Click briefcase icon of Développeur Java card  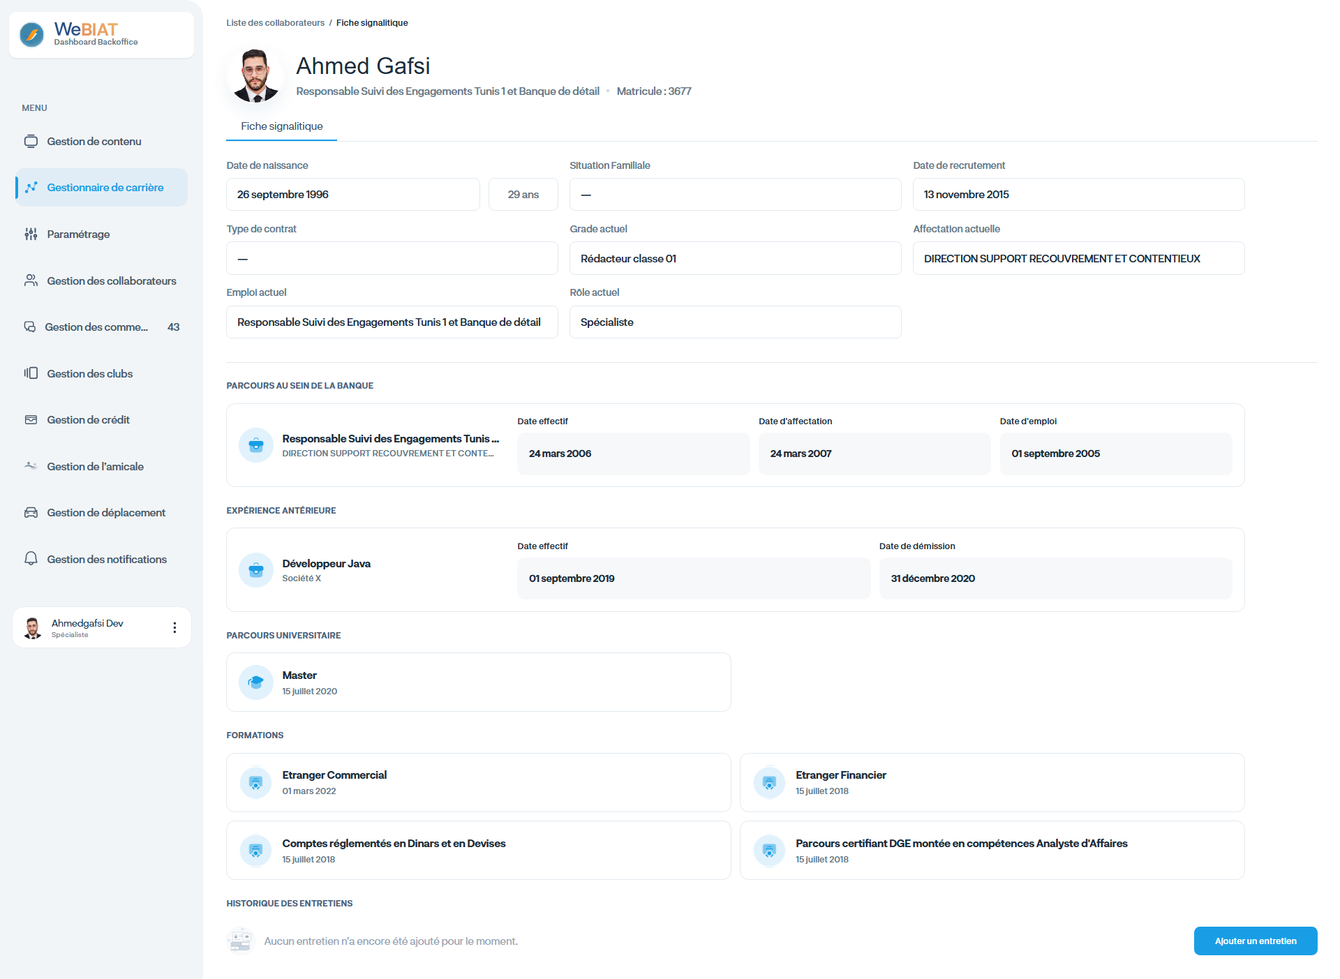[256, 570]
